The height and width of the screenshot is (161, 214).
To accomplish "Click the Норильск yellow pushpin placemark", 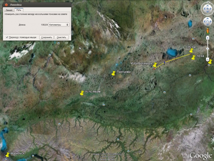I will [x=7, y=155].
